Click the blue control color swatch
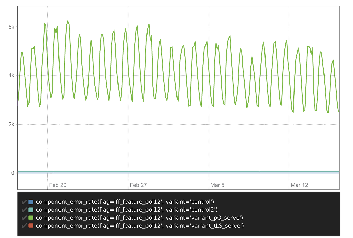Screen dimensions: 353x238 (x=31, y=202)
